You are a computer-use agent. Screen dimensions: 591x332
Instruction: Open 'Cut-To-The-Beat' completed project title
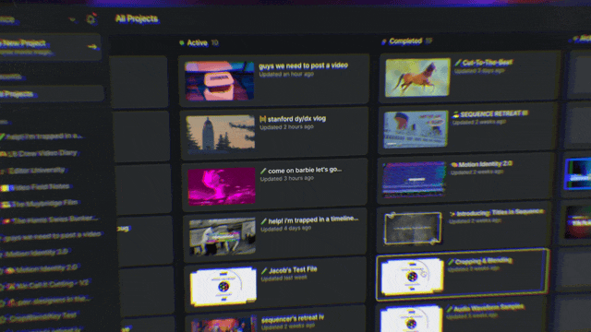[x=487, y=63]
